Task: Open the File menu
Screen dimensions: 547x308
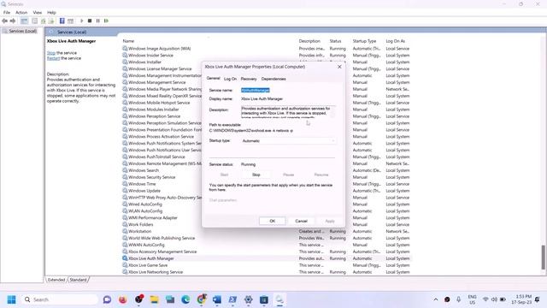Action: point(7,12)
